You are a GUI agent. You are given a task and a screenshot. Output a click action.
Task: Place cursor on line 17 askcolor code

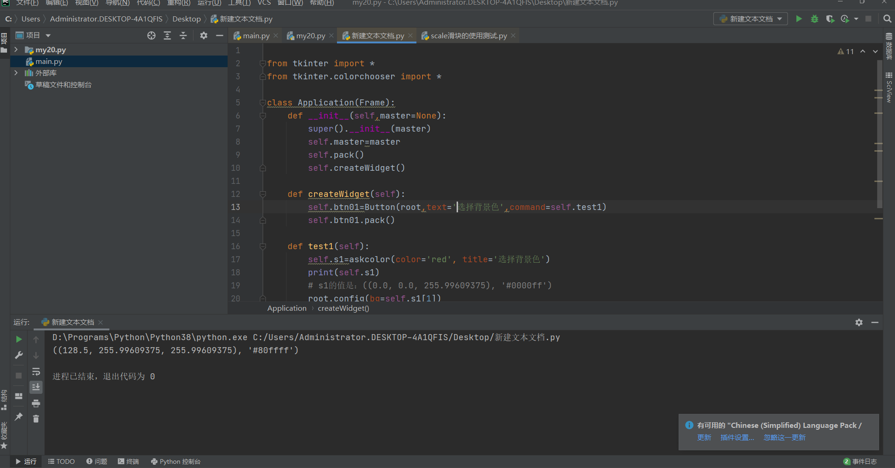(x=429, y=259)
